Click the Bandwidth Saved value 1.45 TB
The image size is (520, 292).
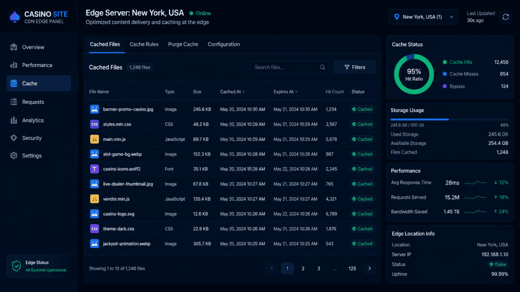tap(451, 211)
